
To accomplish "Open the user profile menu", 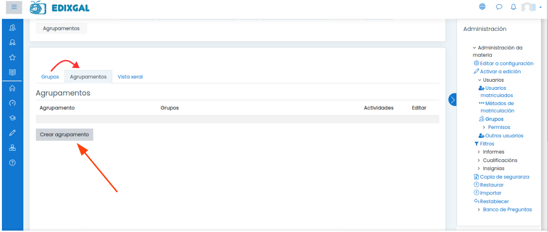I will (x=531, y=7).
